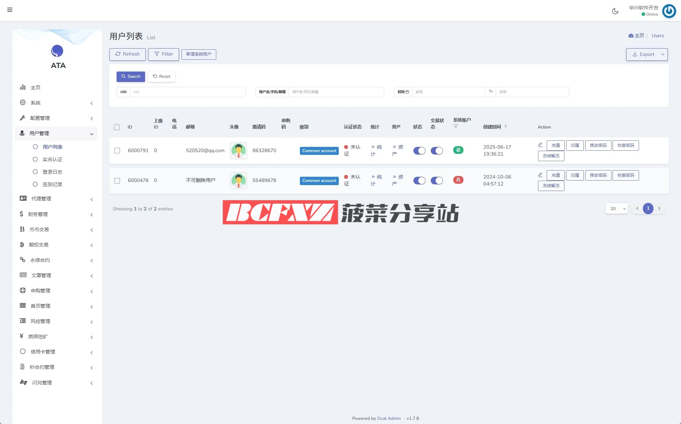
Task: Click the blue Search button
Action: pos(131,76)
